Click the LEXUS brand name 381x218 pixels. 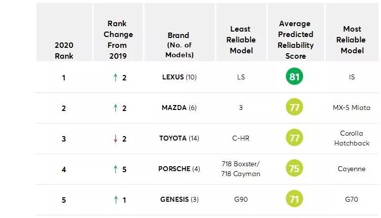pyautogui.click(x=173, y=77)
